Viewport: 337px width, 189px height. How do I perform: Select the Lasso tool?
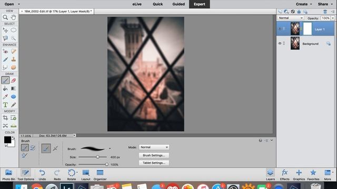point(5,38)
